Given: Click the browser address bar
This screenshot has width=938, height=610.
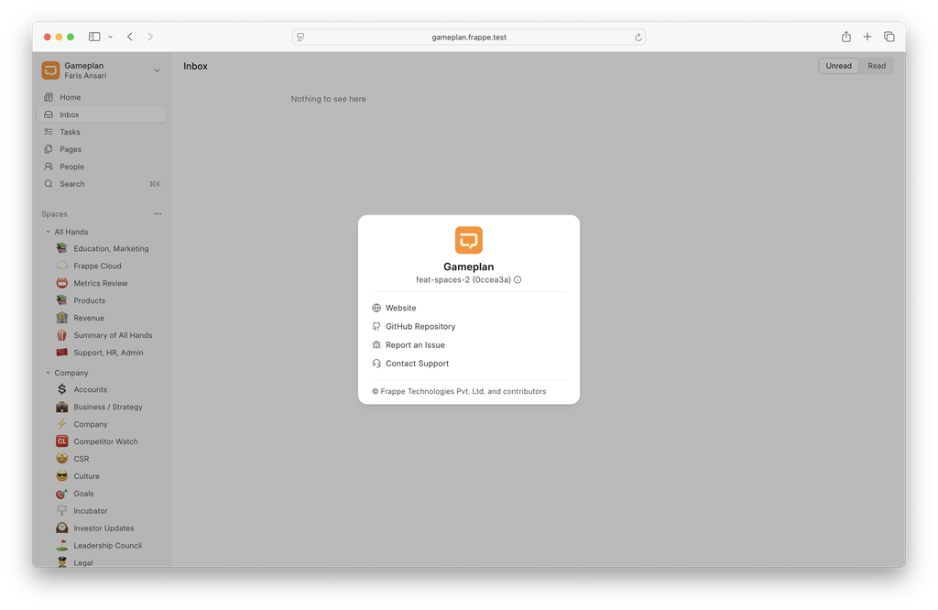Looking at the screenshot, I should [x=468, y=37].
